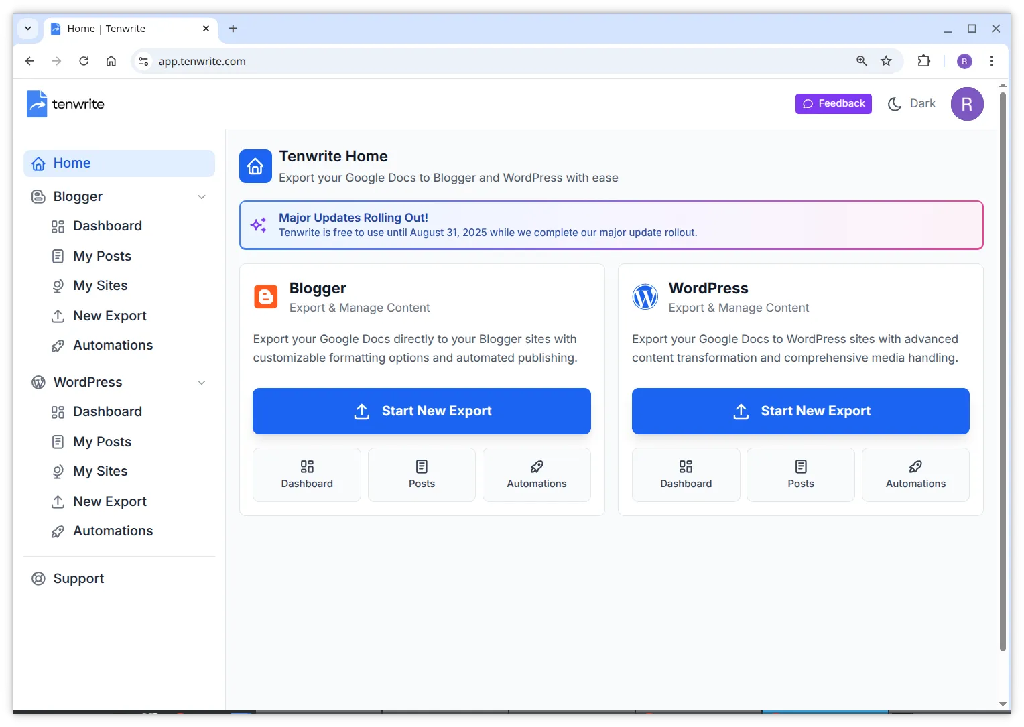Click Start New Export on the Blogger card
This screenshot has height=727, width=1024.
click(422, 411)
